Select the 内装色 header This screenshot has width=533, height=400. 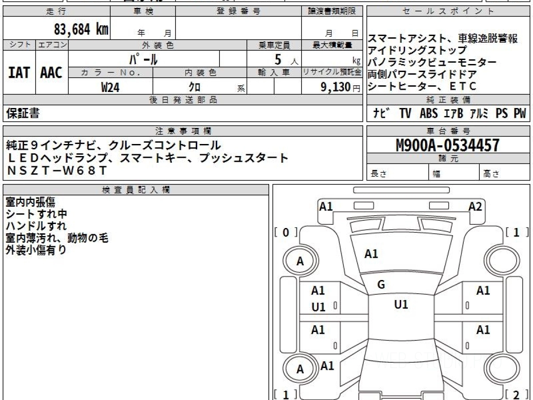pyautogui.click(x=200, y=72)
